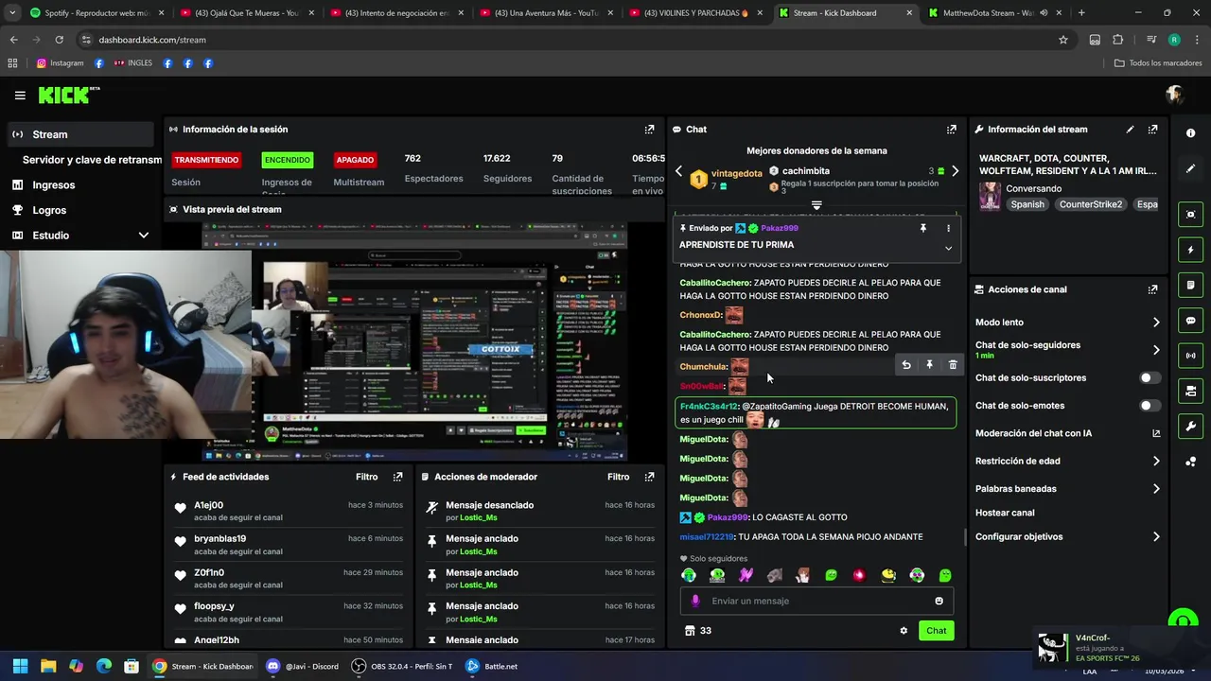Switch to the MatthewDota Stream browser tab
The image size is (1211, 681).
[x=993, y=13]
